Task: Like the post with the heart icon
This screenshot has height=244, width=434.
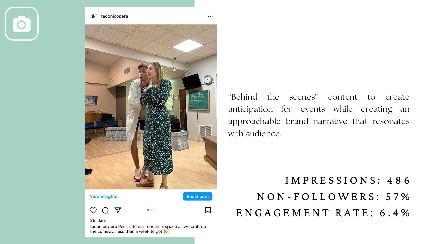Action: tap(93, 210)
